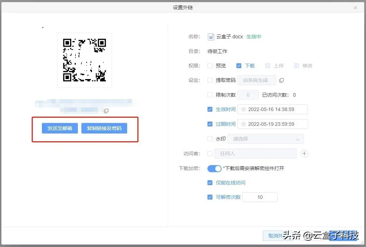Viewport: 366px width, 247px height.
Task: Copy the extraction password icon
Action: pyautogui.click(x=281, y=80)
